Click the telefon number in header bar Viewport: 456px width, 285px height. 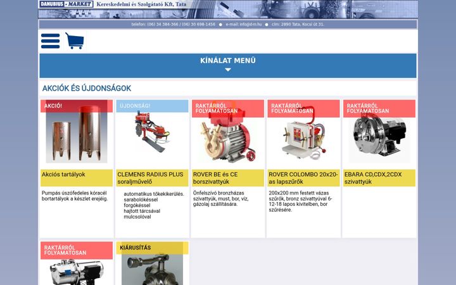(174, 25)
